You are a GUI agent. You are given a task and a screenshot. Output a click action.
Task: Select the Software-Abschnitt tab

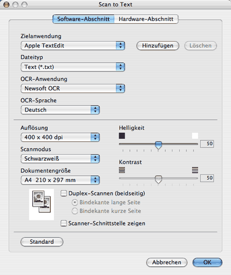(x=84, y=19)
